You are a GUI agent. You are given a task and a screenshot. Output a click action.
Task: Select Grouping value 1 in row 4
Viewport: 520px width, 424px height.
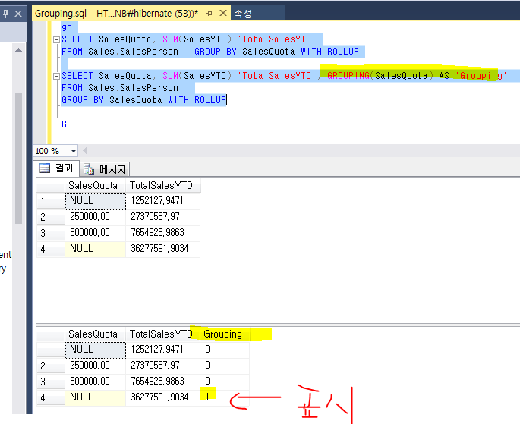(225, 397)
